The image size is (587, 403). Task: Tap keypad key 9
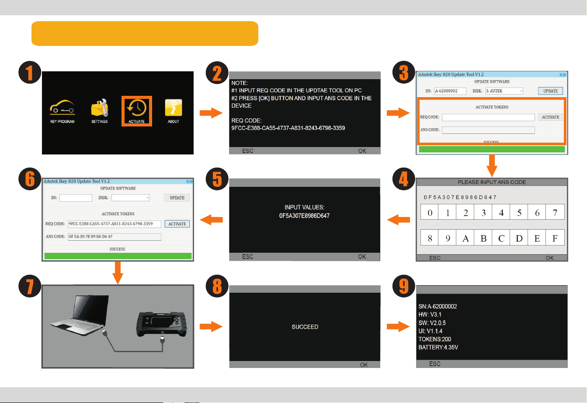(x=448, y=238)
